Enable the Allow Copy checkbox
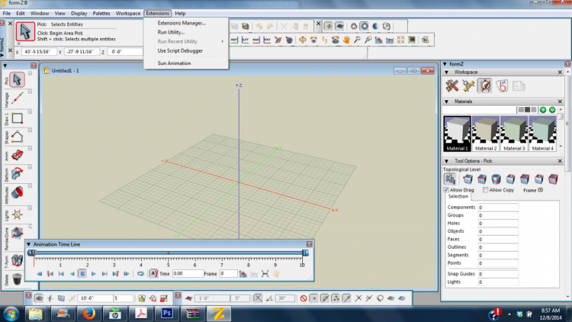Screen dimensions: 572x322 pyautogui.click(x=485, y=189)
